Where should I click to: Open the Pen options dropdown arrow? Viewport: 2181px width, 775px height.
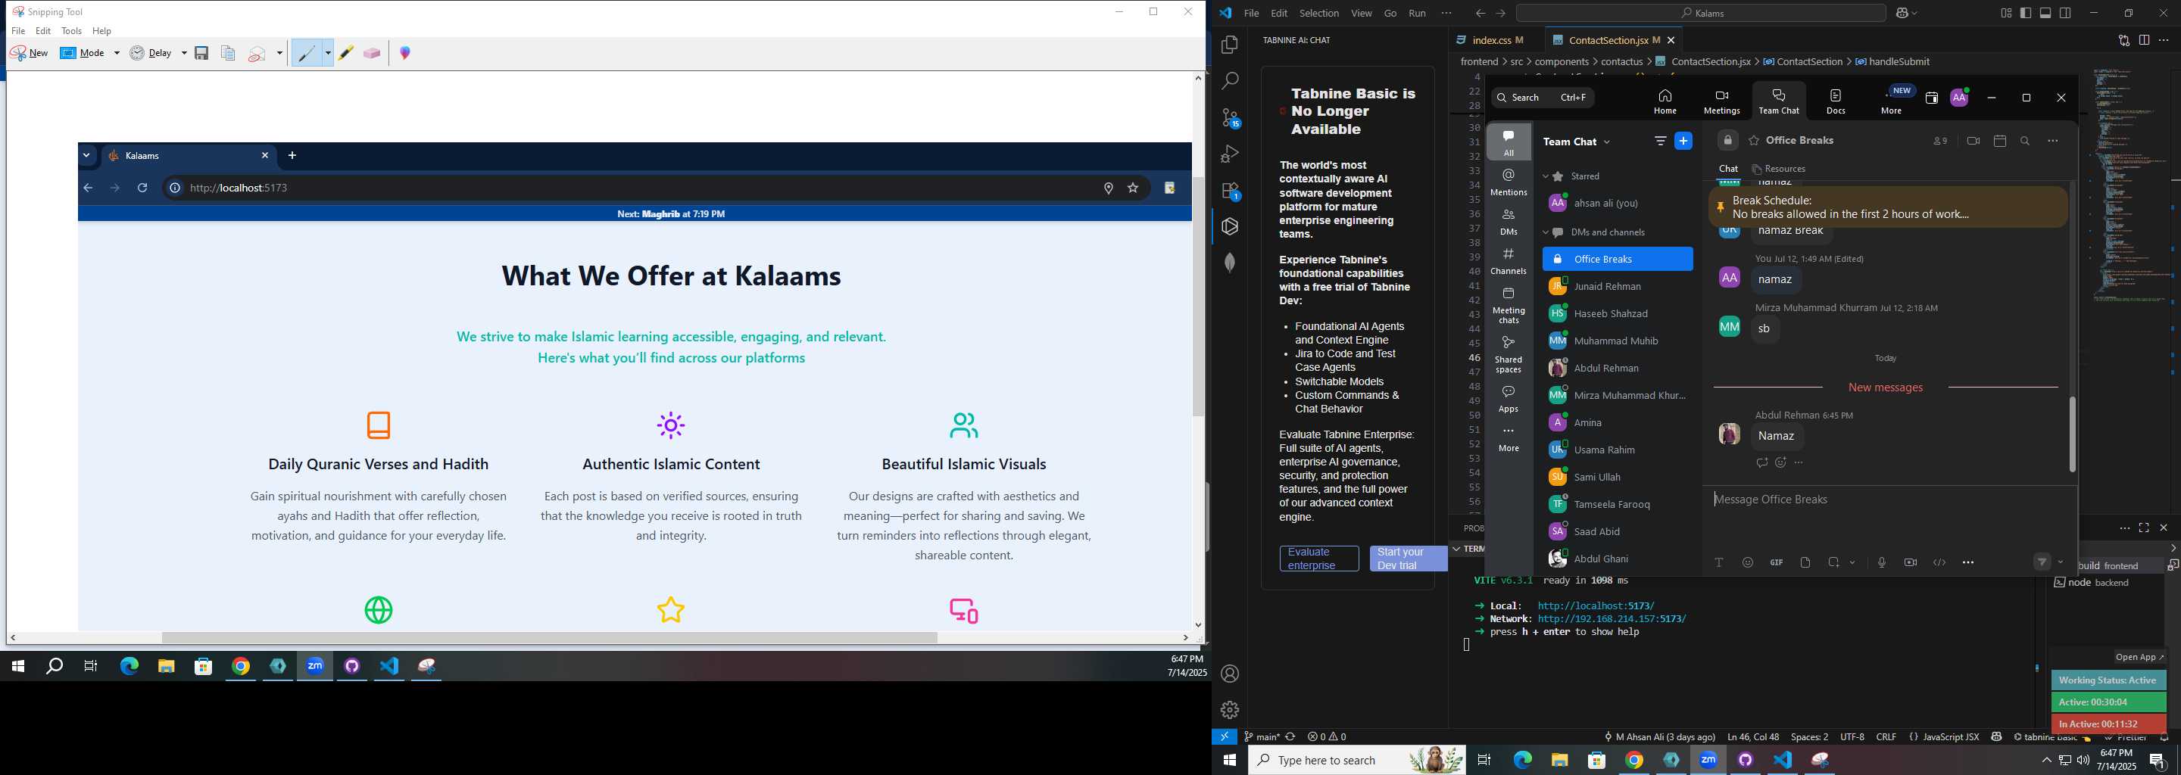click(328, 53)
